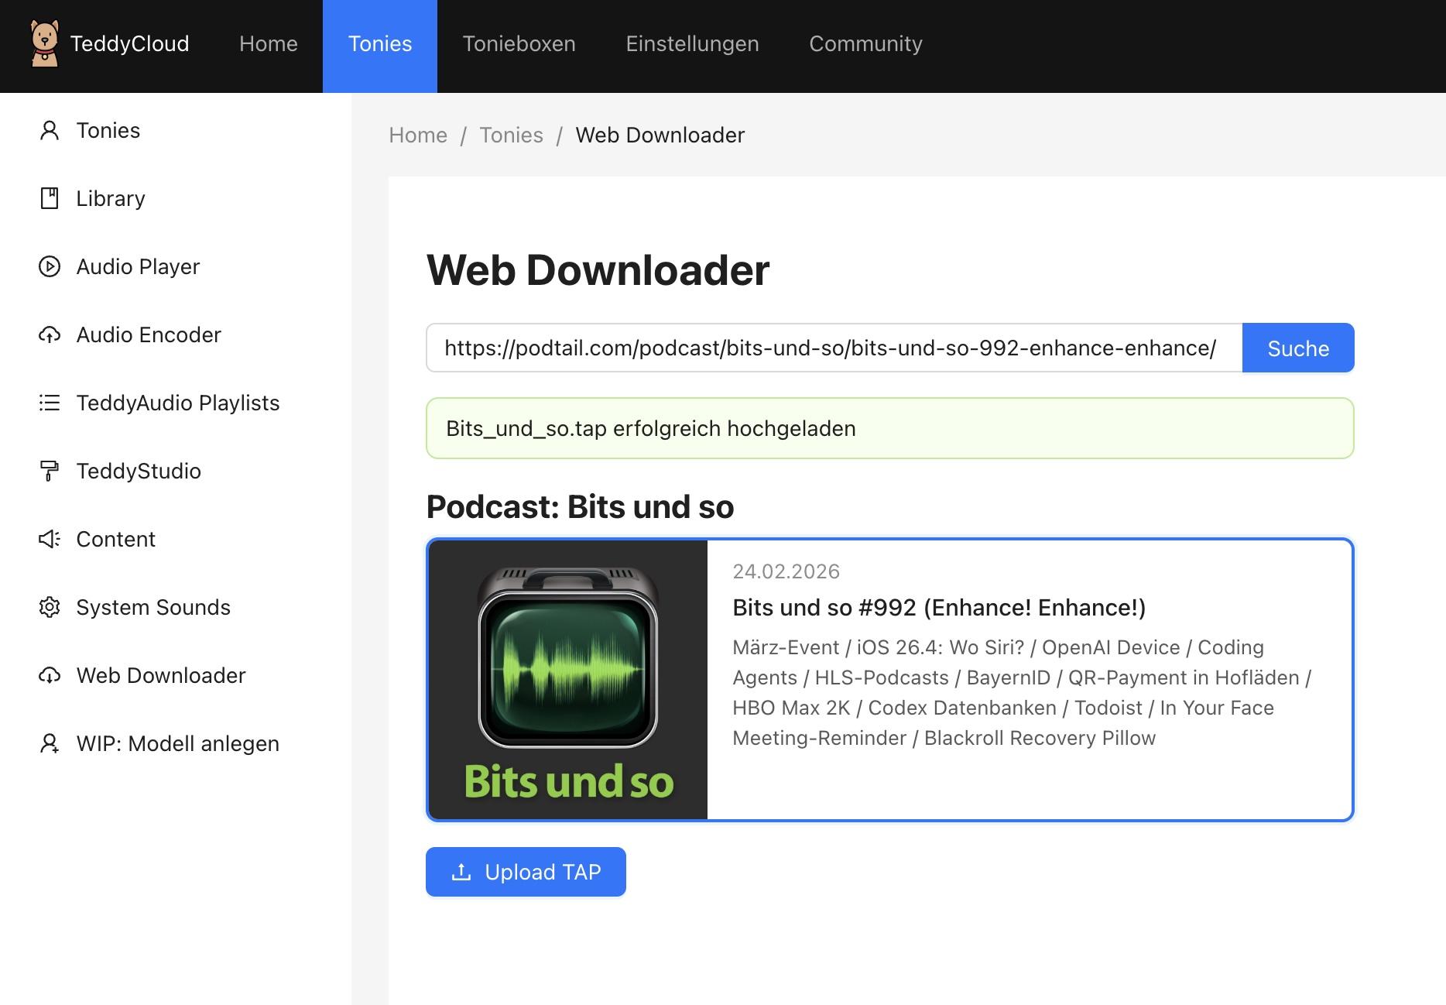Go to the Community tab
1446x1005 pixels.
[865, 43]
